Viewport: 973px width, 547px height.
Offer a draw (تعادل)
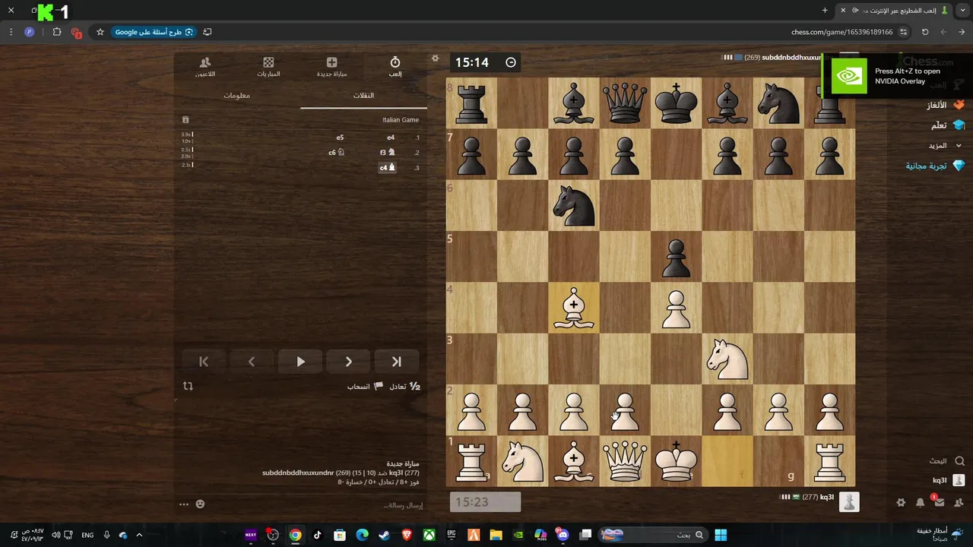404,387
